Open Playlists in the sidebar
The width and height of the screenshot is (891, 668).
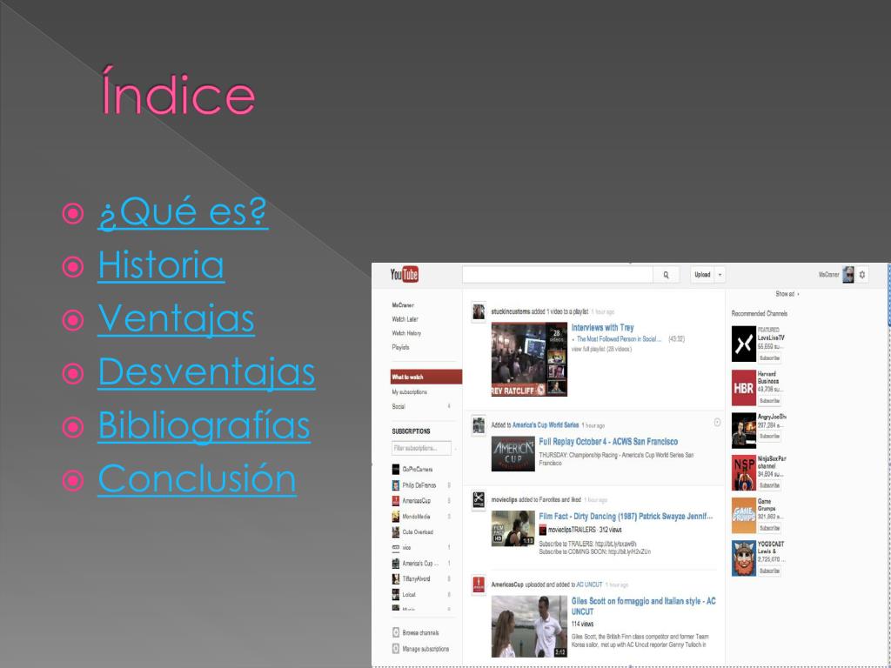(x=400, y=347)
